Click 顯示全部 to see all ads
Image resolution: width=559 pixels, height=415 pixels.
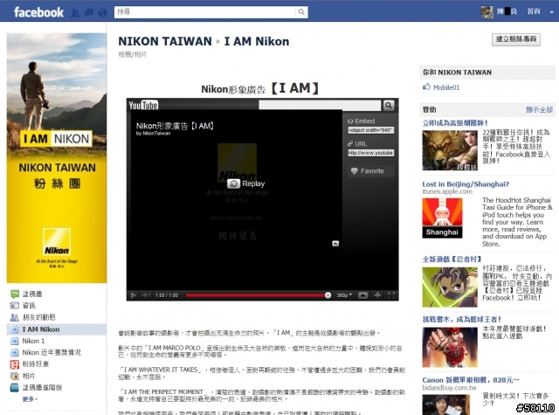tap(540, 110)
